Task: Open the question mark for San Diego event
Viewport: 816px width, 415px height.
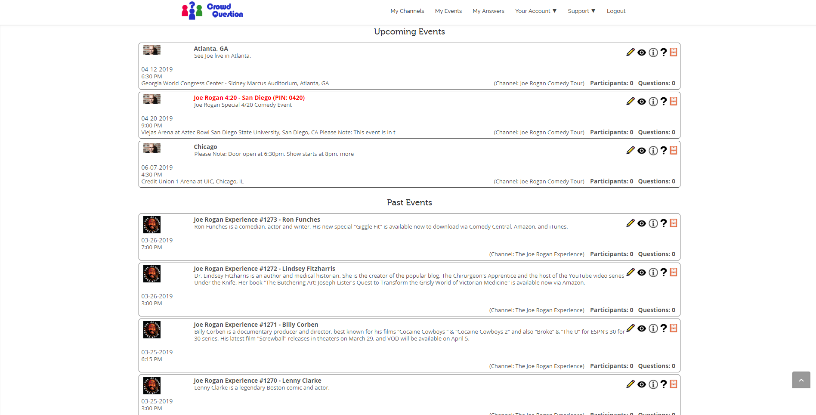Action: tap(664, 101)
